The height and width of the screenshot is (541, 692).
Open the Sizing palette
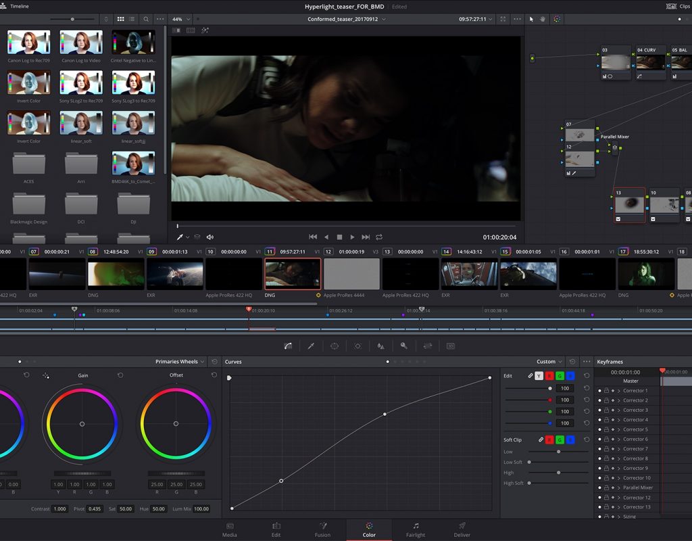click(x=428, y=346)
